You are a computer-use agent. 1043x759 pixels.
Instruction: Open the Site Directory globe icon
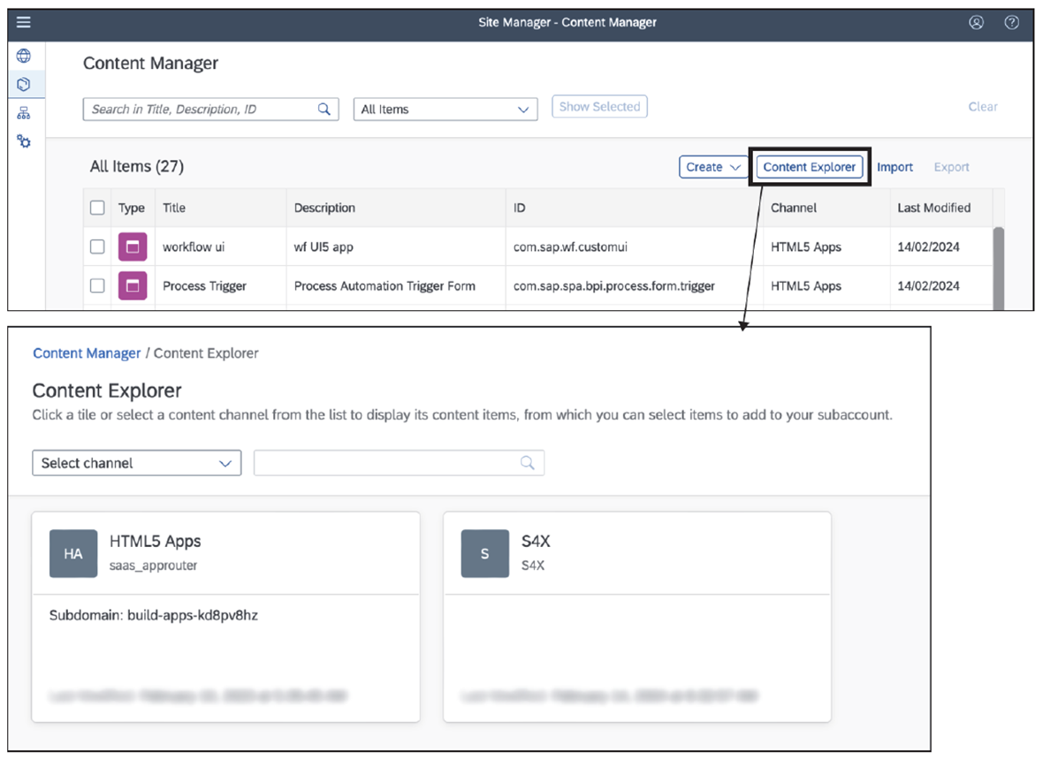(24, 55)
